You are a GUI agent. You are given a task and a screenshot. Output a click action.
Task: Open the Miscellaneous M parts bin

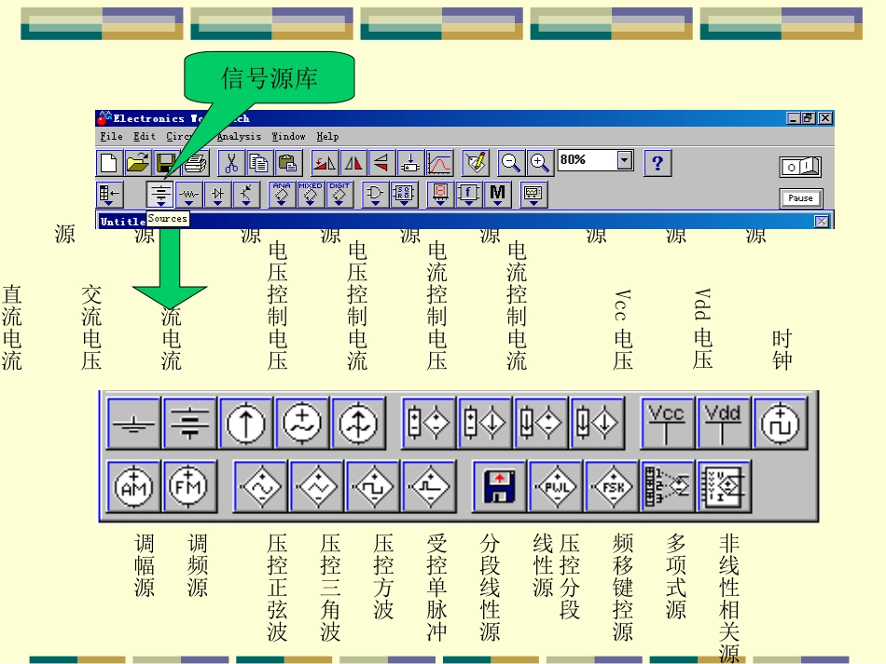(497, 194)
